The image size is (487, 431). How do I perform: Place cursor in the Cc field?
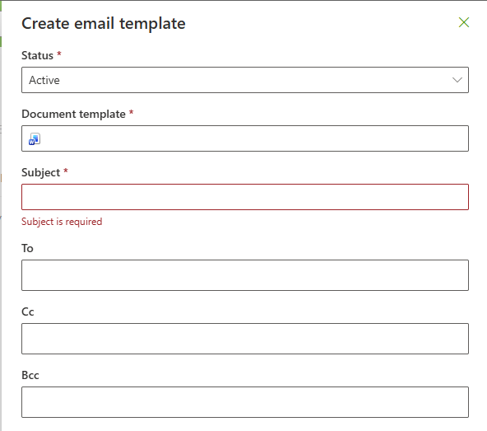pyautogui.click(x=245, y=339)
